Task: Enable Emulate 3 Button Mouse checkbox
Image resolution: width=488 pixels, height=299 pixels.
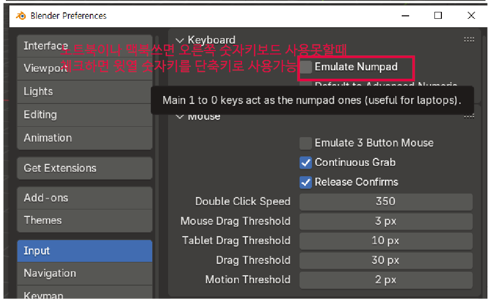Action: tap(305, 143)
